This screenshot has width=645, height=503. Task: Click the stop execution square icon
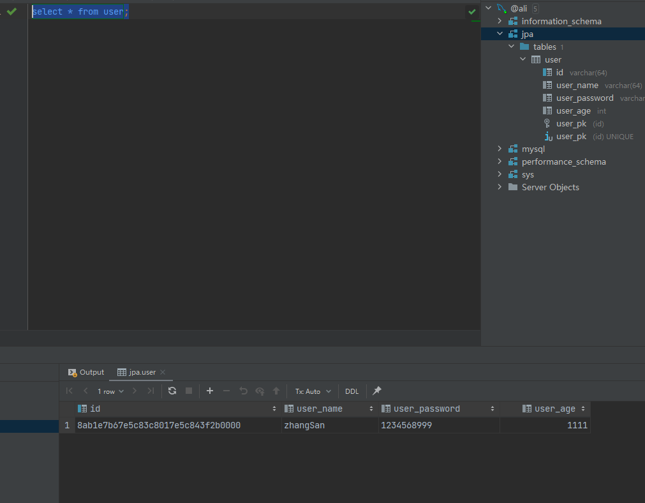189,391
